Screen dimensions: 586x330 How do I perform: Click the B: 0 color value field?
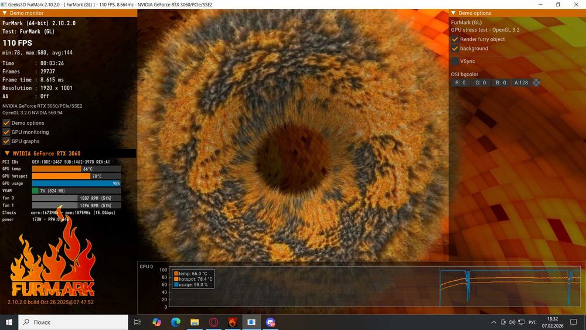click(501, 83)
